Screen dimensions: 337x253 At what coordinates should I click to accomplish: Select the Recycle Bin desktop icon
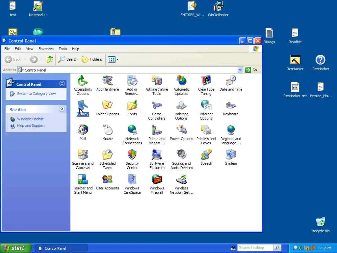pyautogui.click(x=321, y=225)
